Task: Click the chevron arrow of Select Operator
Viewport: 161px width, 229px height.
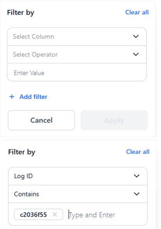Action: click(136, 54)
